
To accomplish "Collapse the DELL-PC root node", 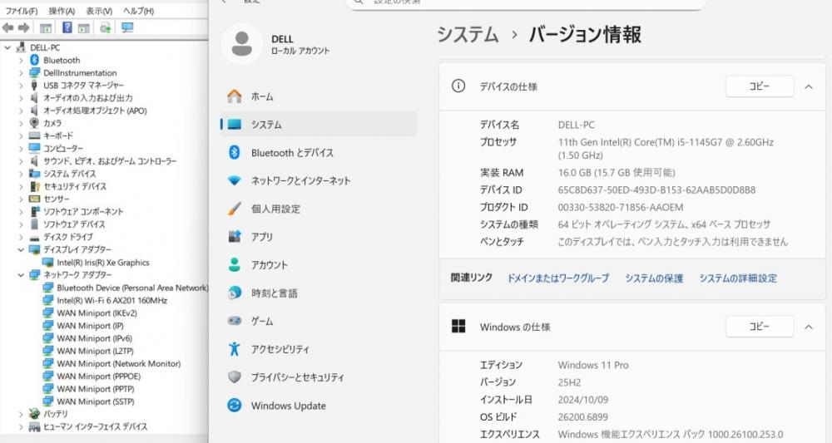I will point(7,47).
